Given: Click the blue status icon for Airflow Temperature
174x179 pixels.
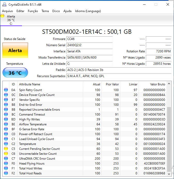Looking at the screenshot, I should [x=6, y=124].
